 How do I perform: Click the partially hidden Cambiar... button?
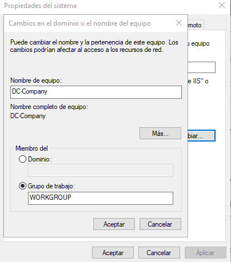pos(201,136)
